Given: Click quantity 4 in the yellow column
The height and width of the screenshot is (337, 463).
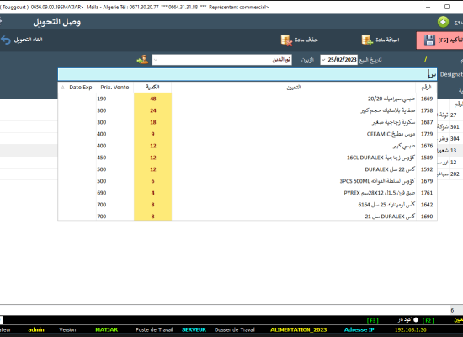Looking at the screenshot, I should click(x=152, y=193).
